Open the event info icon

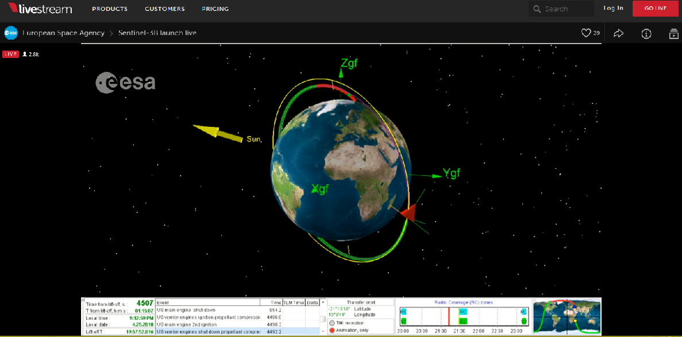point(646,33)
